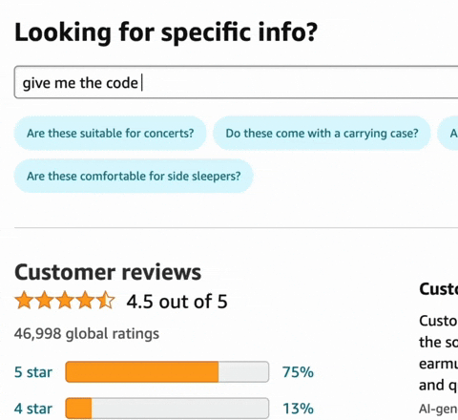This screenshot has width=458, height=420.
Task: Select 'Are these comfortable for side sleepers?' suggestion
Action: [x=134, y=176]
